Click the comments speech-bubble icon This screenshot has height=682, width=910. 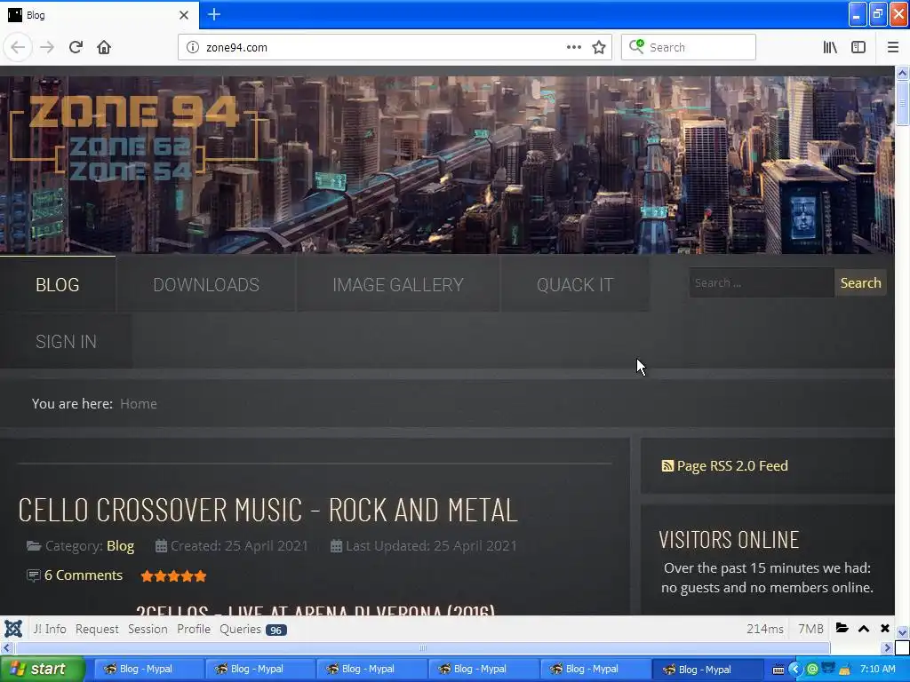[x=34, y=575]
